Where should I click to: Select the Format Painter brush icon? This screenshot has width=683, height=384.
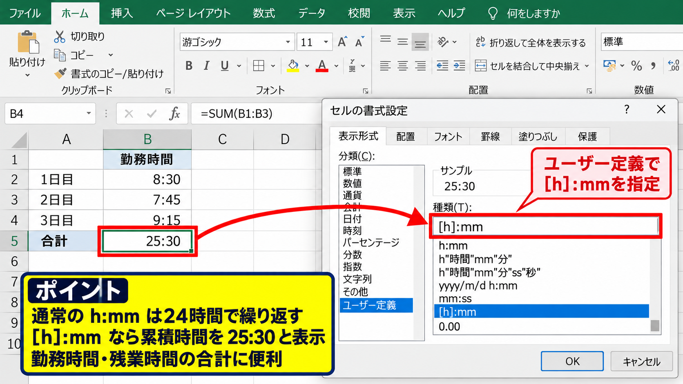pyautogui.click(x=60, y=73)
